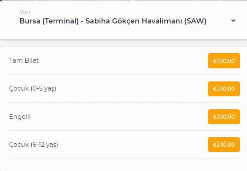Click the (0-5 yaş) age range text
Image resolution: width=247 pixels, height=171 pixels.
point(43,88)
